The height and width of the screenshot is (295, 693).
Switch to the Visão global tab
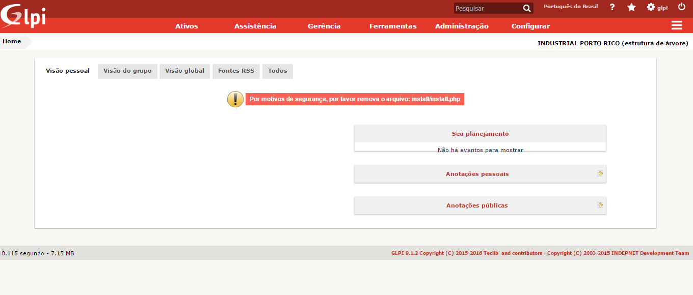tap(184, 71)
